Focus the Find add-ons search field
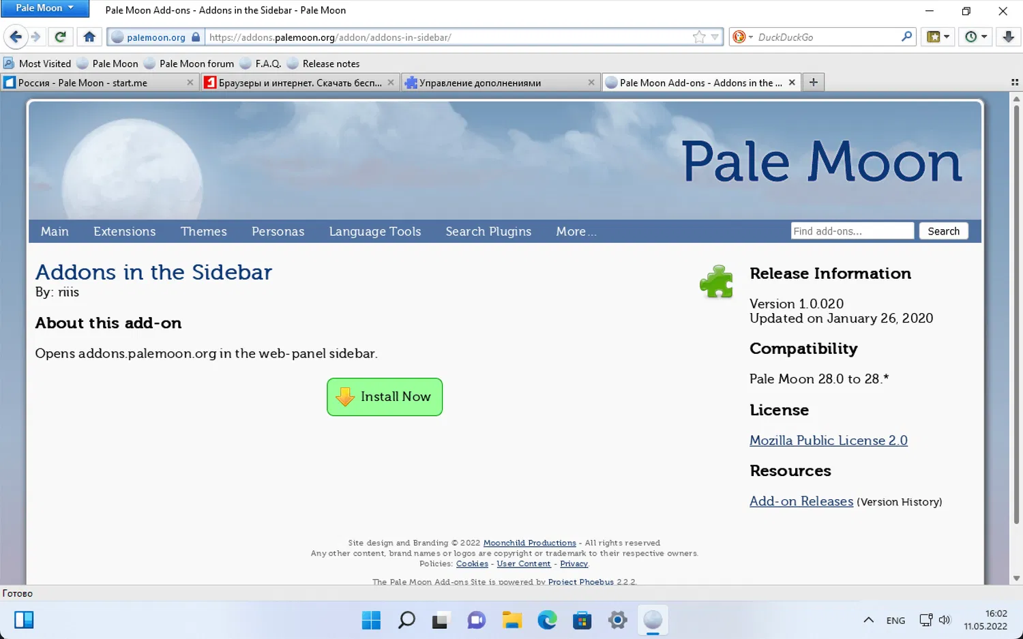Screen dimensions: 1023x639 (853, 231)
